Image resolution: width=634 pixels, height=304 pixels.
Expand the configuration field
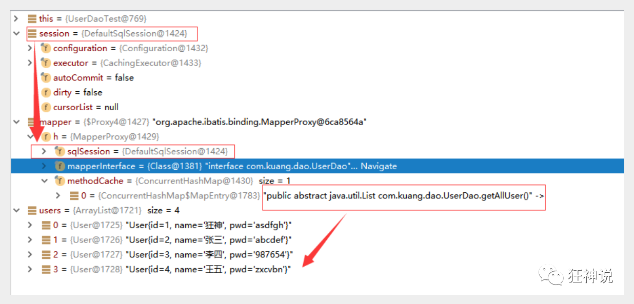click(x=30, y=48)
